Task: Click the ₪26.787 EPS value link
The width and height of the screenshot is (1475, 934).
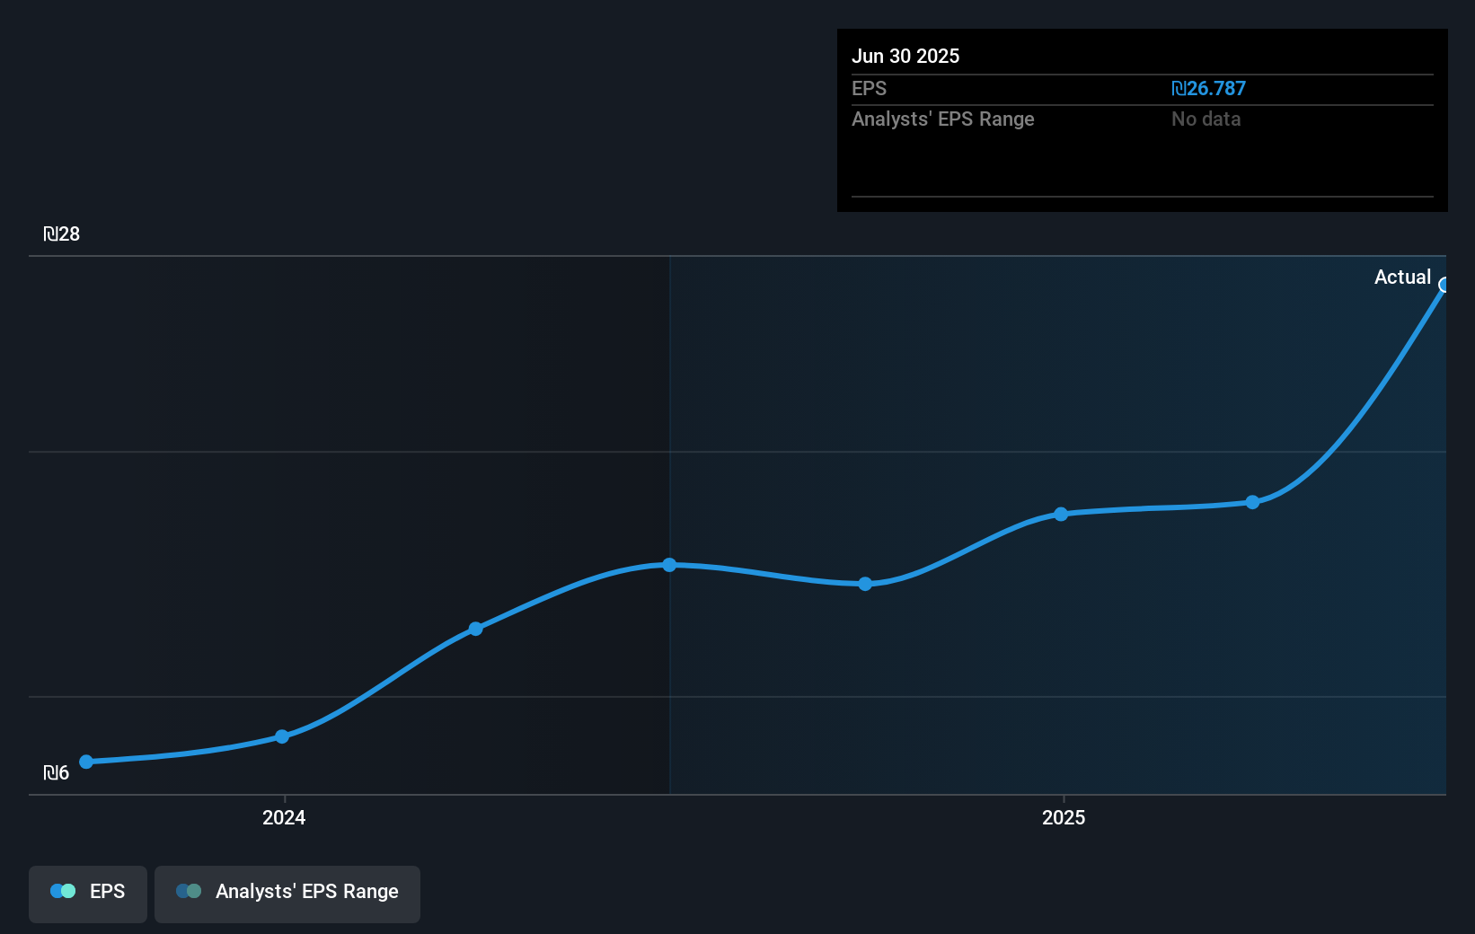Action: 1208,88
